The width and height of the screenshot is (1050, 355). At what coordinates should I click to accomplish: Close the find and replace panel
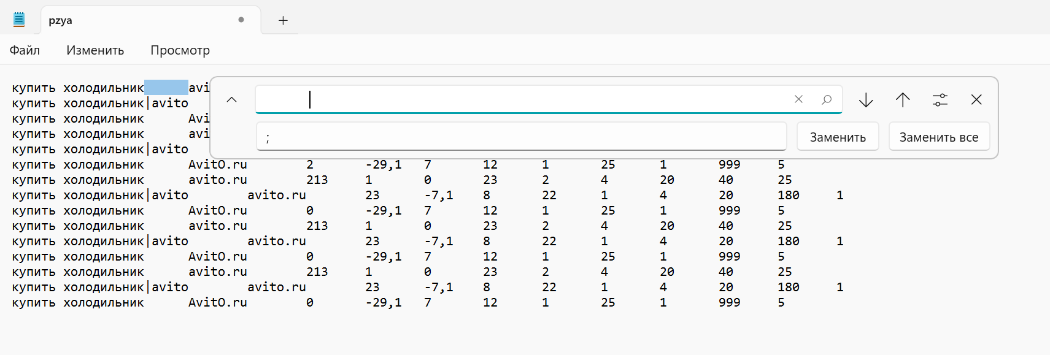point(976,99)
